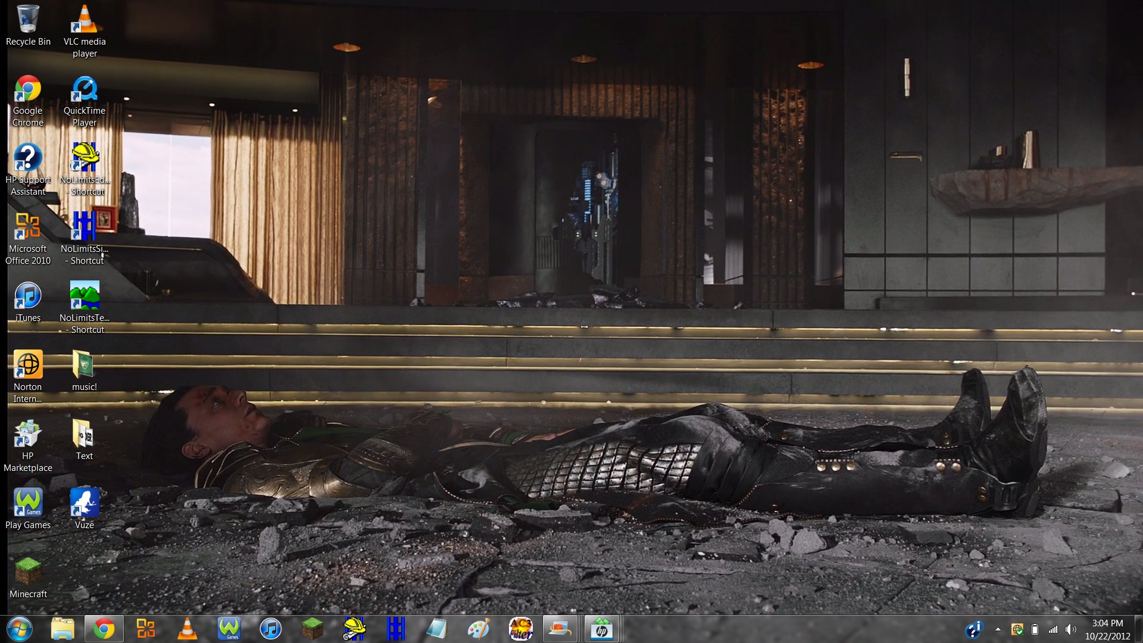Screen dimensions: 1143x643
Task: Open Norton Internet Security desktop icon
Action: pyautogui.click(x=28, y=377)
